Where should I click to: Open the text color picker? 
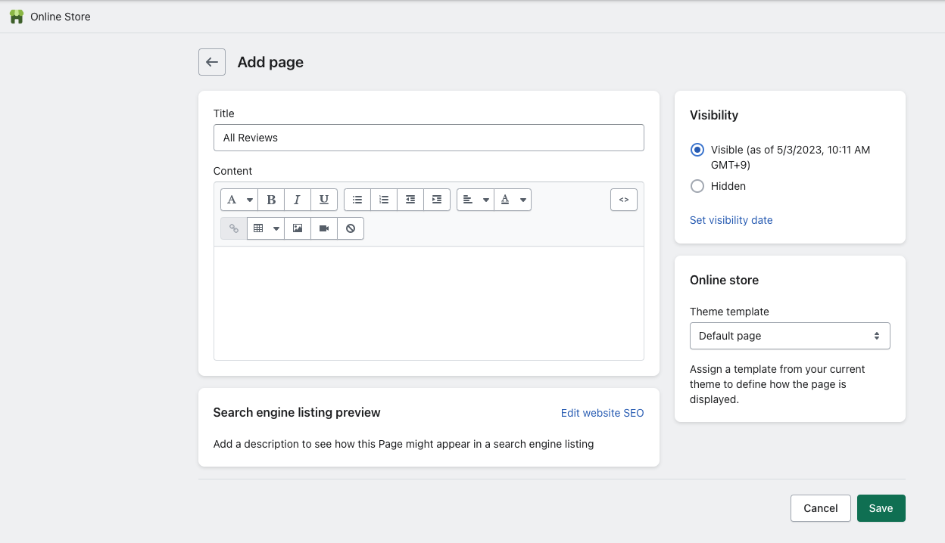[x=513, y=200]
